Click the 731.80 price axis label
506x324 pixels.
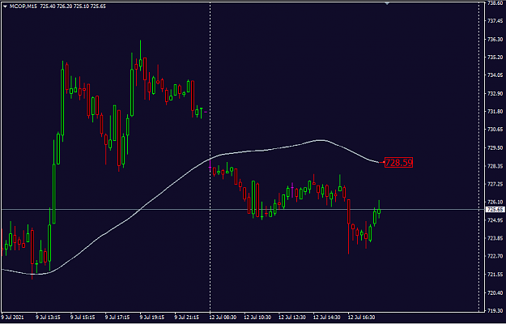495,111
